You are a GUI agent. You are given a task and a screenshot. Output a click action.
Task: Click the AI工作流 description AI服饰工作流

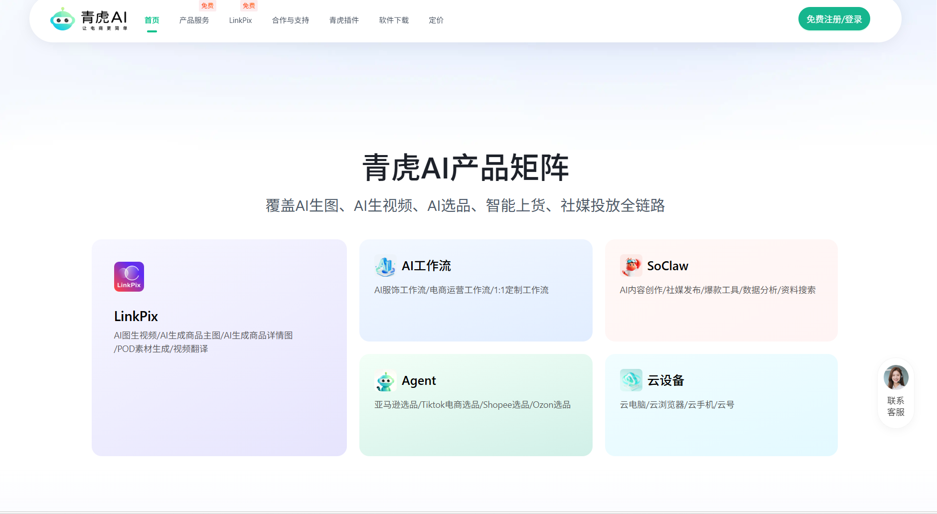[x=462, y=290]
